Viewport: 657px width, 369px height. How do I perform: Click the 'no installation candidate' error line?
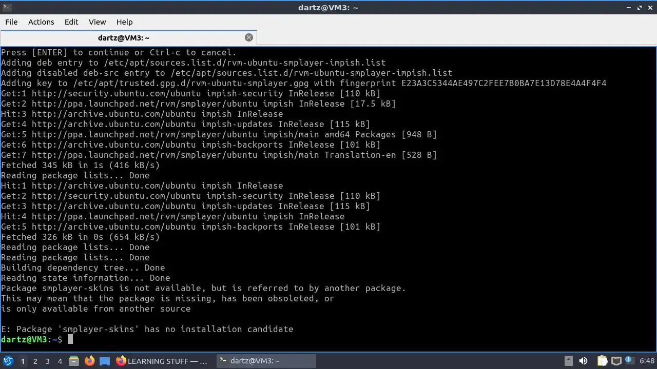[x=147, y=329]
